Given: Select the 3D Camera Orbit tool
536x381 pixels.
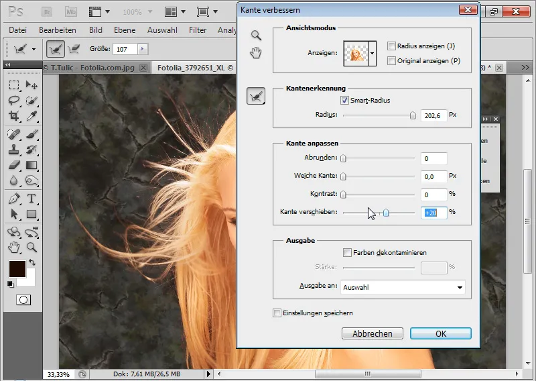Looking at the screenshot, I should pos(31,232).
